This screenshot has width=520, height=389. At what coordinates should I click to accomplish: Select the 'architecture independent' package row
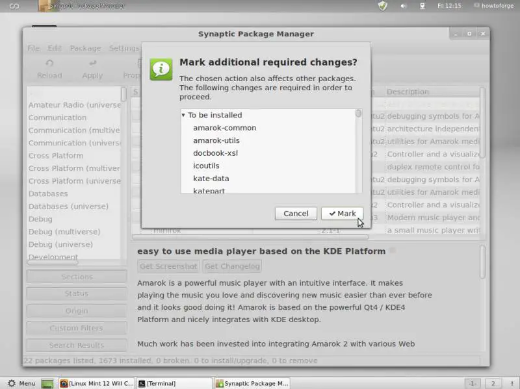433,129
